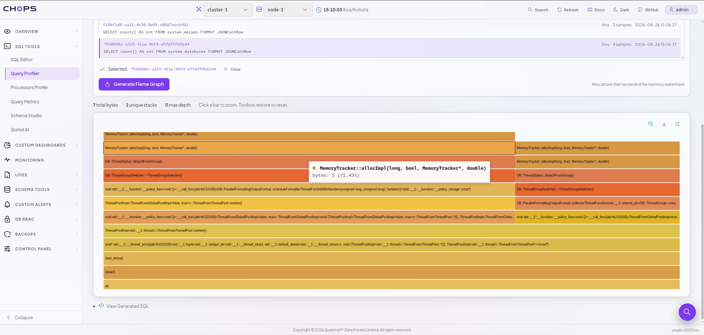Click the Custom Dashboards pie chart icon

[7, 145]
